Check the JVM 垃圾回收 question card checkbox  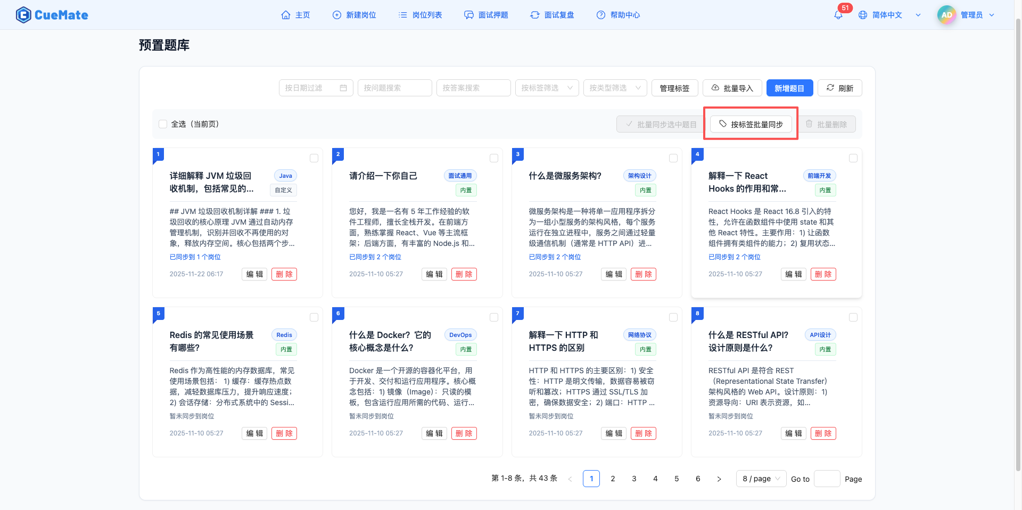314,158
